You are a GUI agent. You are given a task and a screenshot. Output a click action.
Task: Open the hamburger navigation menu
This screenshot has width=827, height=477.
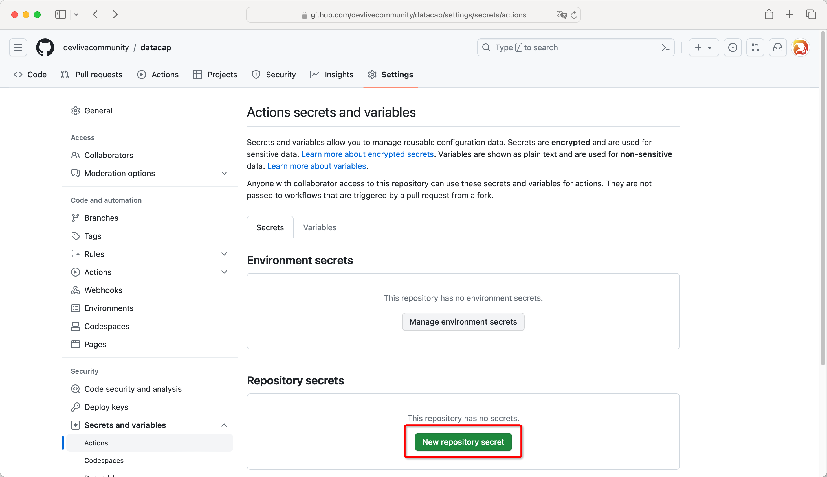pyautogui.click(x=18, y=47)
